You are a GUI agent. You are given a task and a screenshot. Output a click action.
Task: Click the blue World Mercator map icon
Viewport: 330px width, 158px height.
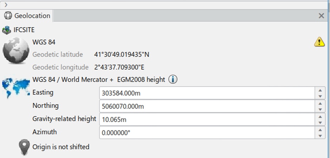[16, 88]
